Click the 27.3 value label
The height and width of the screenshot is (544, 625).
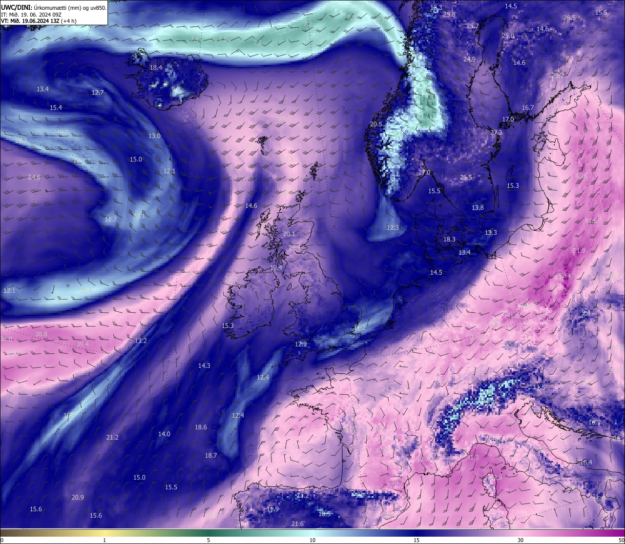point(496,132)
